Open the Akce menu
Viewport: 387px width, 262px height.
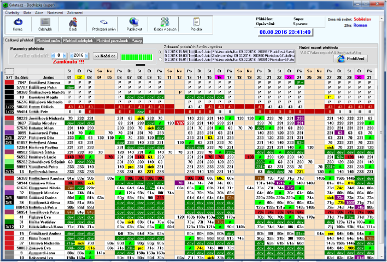tap(39, 13)
